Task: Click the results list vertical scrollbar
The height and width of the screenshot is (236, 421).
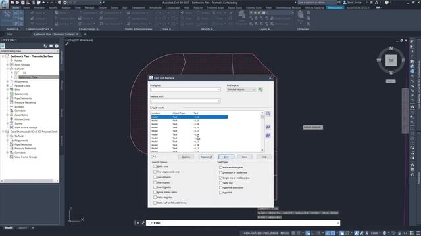Action: pos(262,131)
